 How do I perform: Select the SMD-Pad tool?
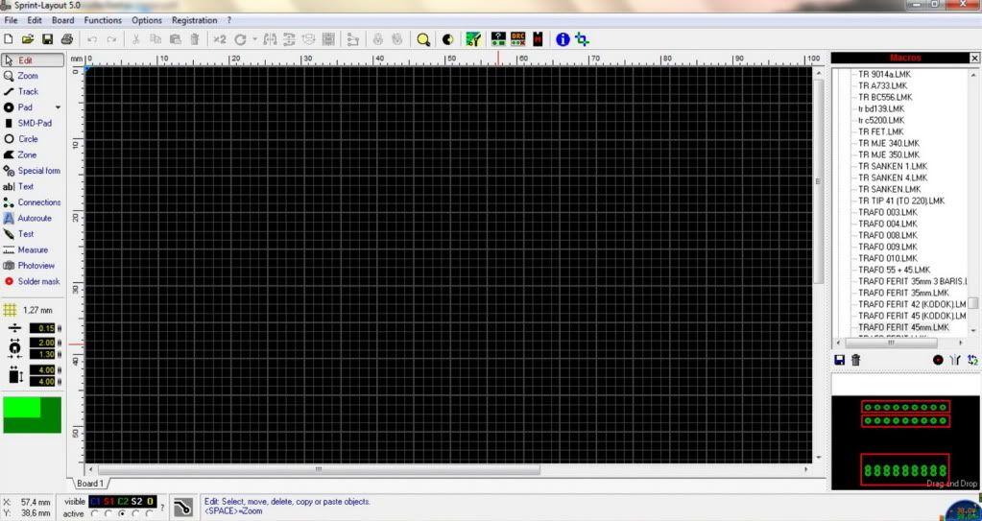pos(34,124)
